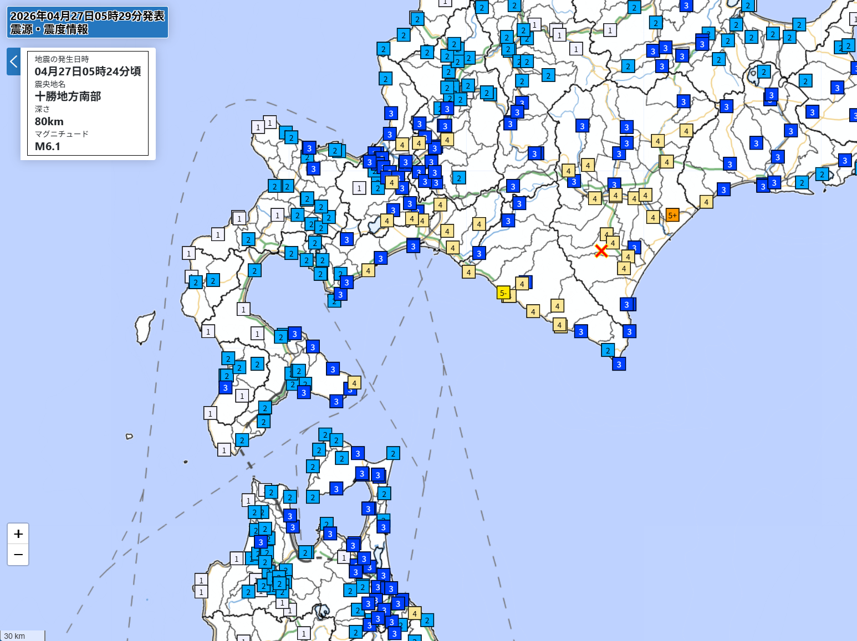The image size is (857, 641).
Task: Select the orange 5+ intensity marker
Action: point(672,215)
